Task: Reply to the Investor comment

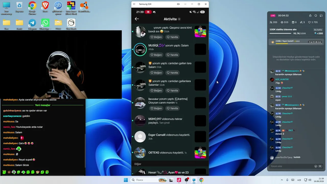Action: click(x=172, y=108)
